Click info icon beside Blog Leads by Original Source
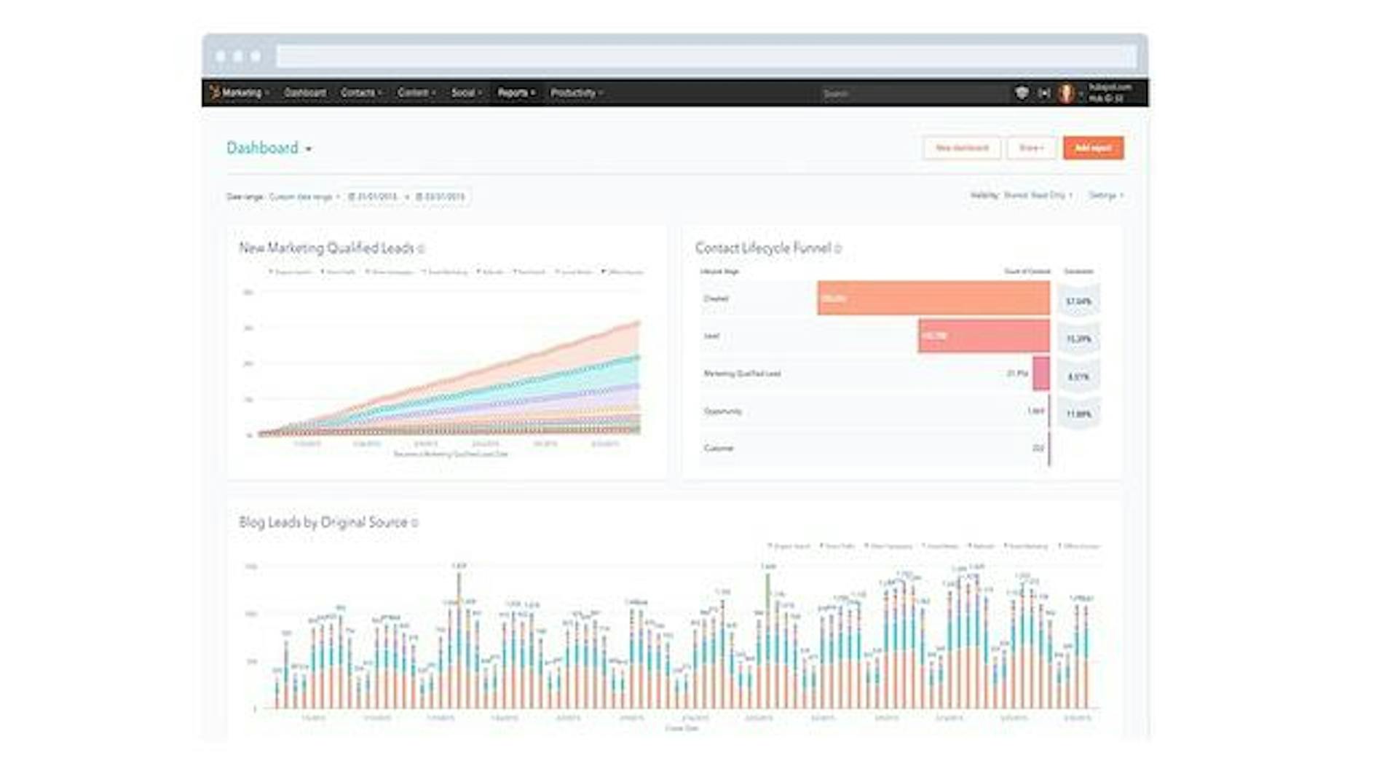The height and width of the screenshot is (766, 1398). tap(415, 523)
